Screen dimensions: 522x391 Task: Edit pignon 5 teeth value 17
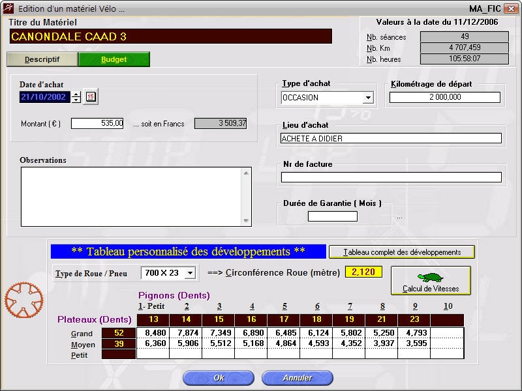pyautogui.click(x=284, y=319)
